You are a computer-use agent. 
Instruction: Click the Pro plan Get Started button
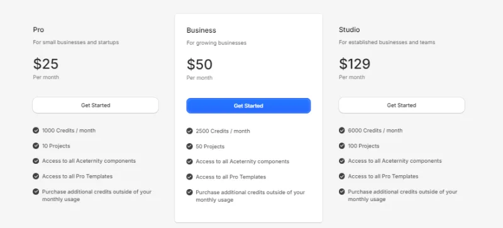click(96, 105)
